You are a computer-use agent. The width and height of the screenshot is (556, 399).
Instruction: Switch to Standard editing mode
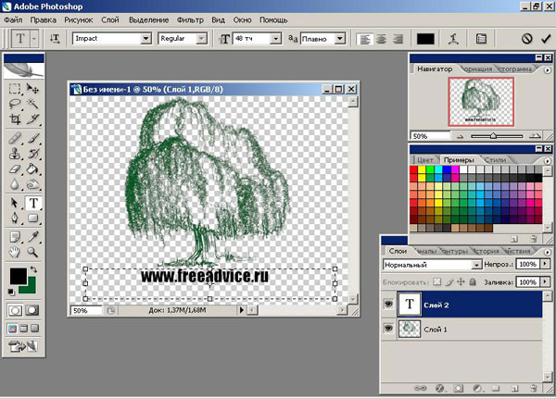pyautogui.click(x=15, y=310)
